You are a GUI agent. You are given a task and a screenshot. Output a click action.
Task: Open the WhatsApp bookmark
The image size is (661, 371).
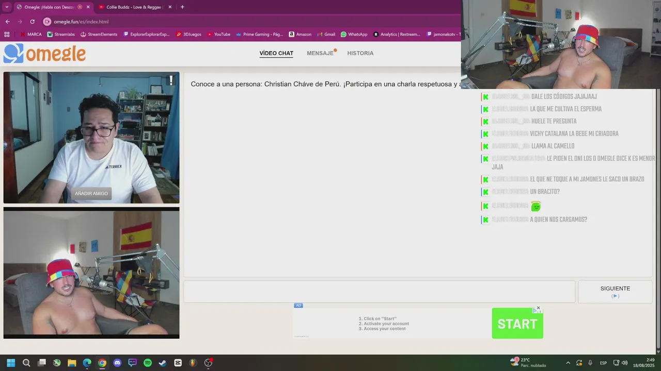pos(354,35)
